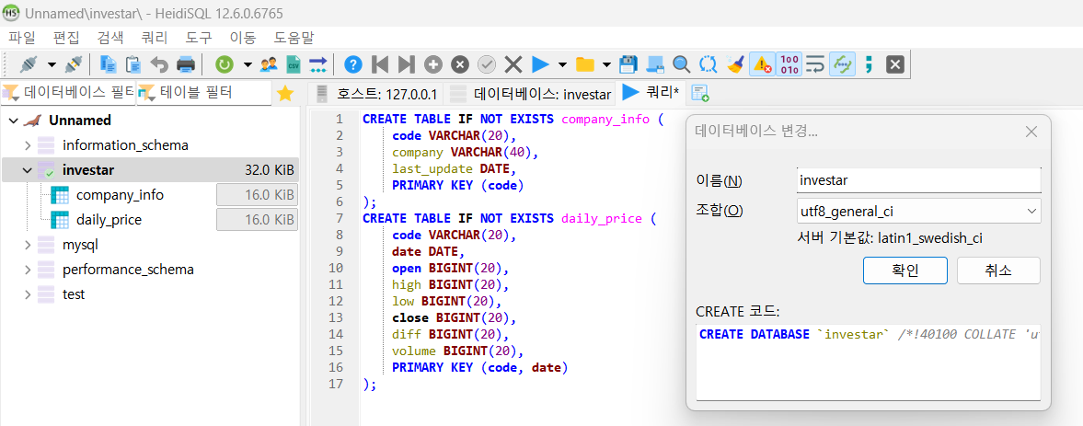The height and width of the screenshot is (426, 1083).
Task: Expand the information_schema tree node
Action: 28,145
